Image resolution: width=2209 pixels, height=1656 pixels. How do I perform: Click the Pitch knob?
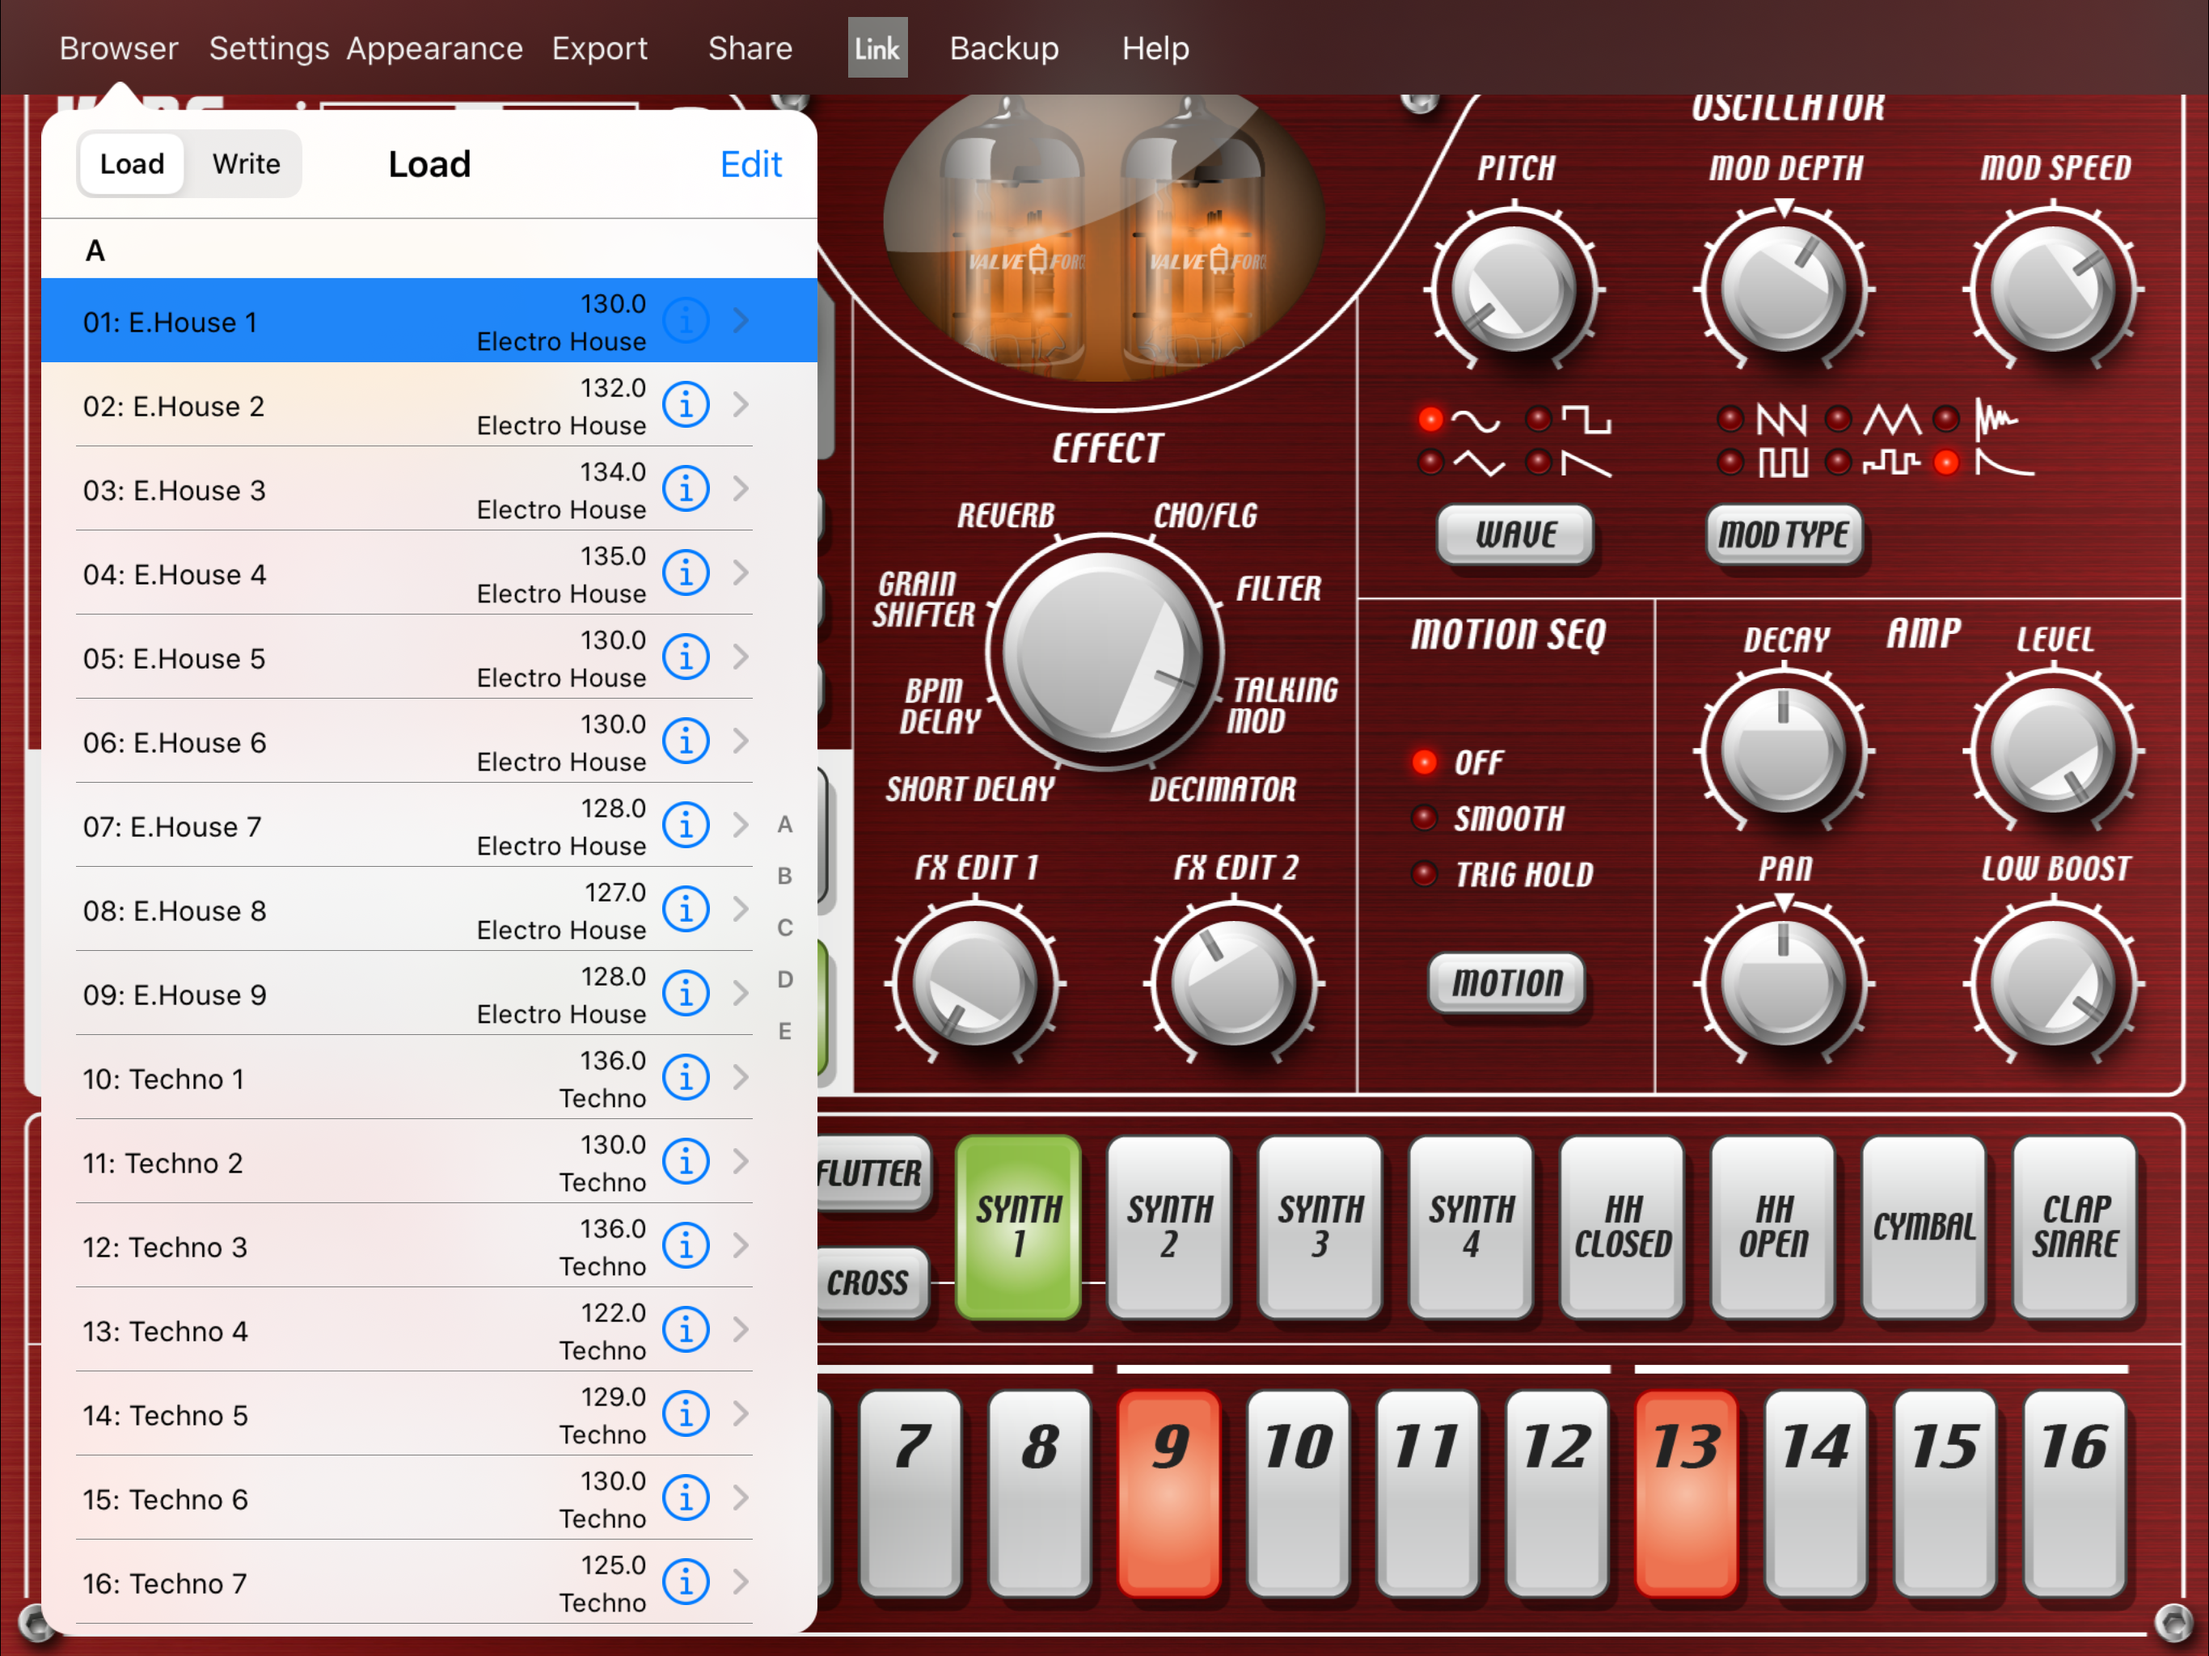click(1514, 289)
